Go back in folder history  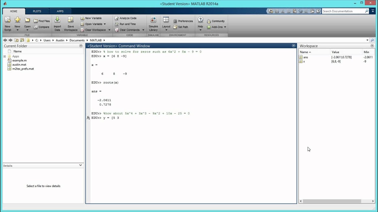point(5,40)
